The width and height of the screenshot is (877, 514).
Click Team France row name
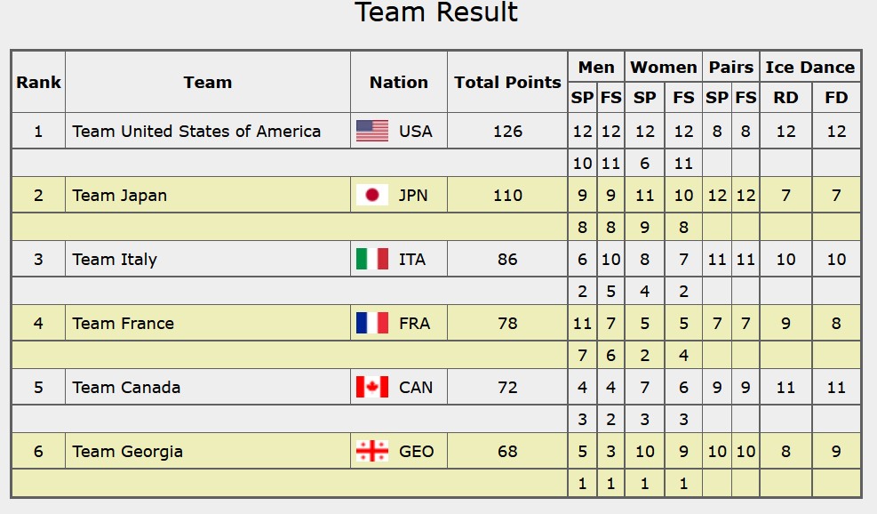tap(123, 324)
